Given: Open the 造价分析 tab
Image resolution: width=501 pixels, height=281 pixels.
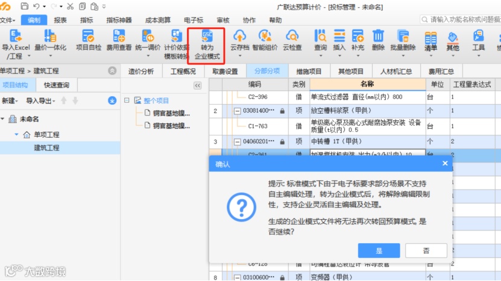Looking at the screenshot, I should pyautogui.click(x=141, y=72).
